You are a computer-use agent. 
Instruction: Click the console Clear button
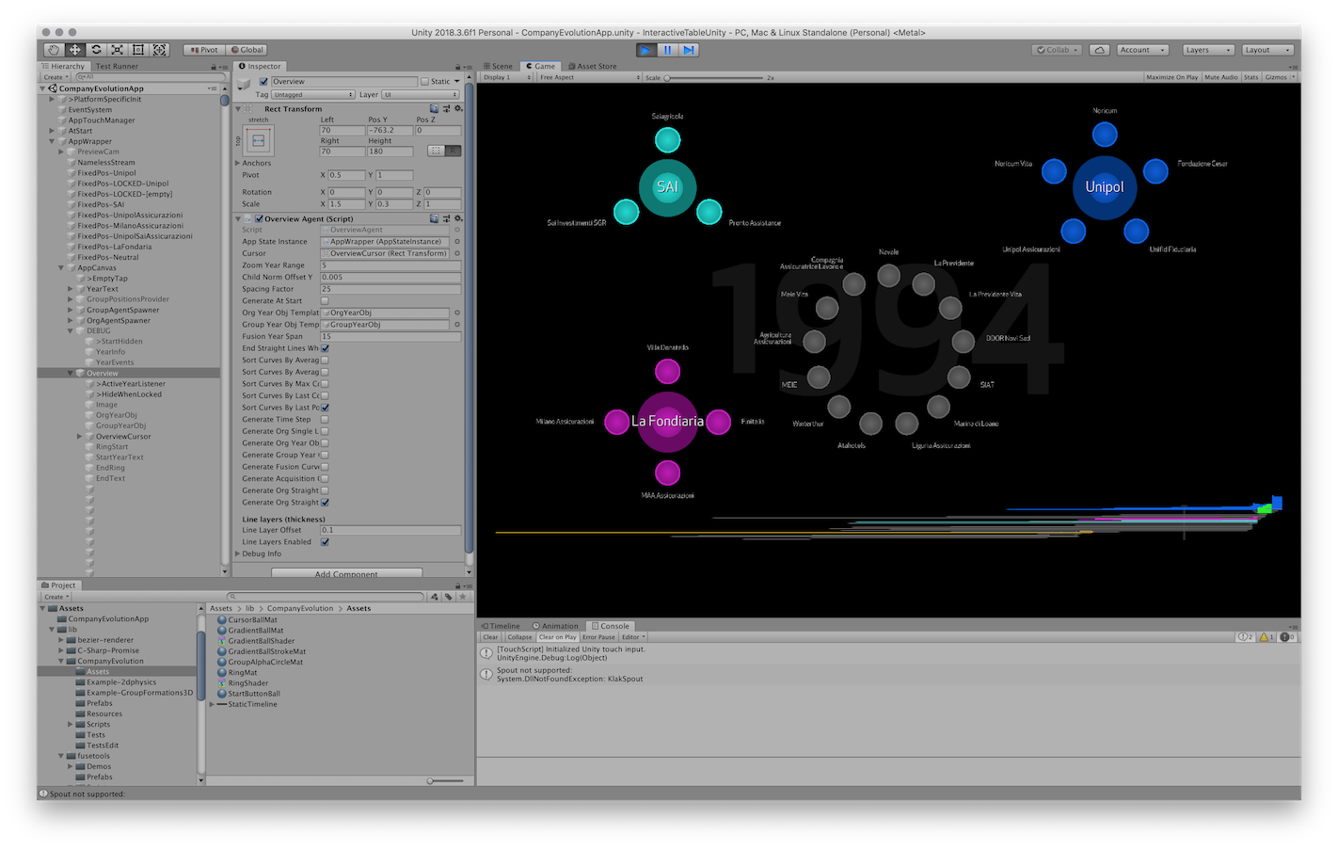pos(490,637)
